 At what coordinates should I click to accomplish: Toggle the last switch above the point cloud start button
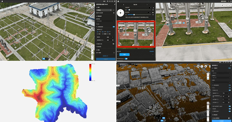point(229,118)
